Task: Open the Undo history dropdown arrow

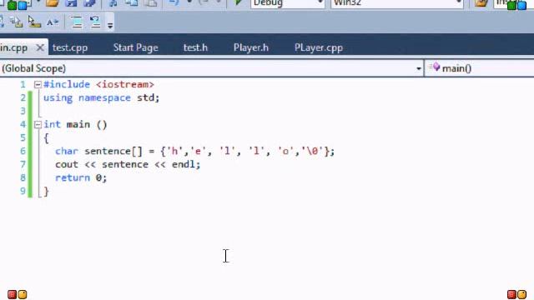Action: [x=189, y=2]
